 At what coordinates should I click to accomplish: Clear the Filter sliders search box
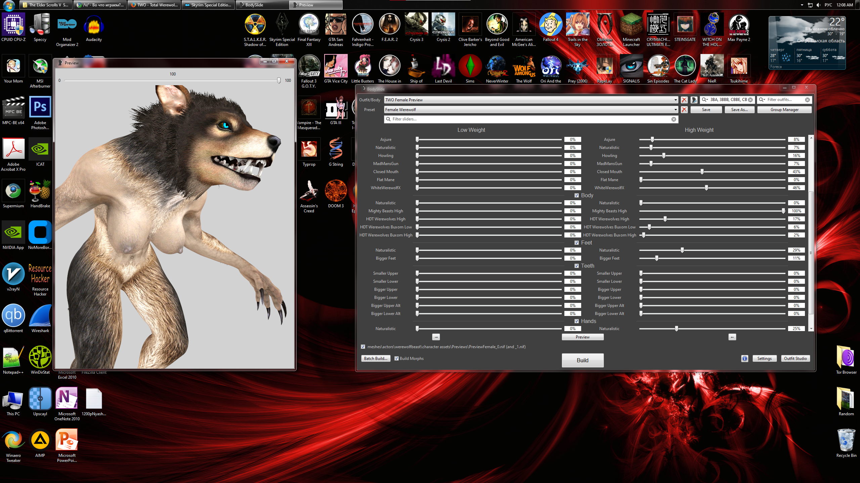[674, 119]
